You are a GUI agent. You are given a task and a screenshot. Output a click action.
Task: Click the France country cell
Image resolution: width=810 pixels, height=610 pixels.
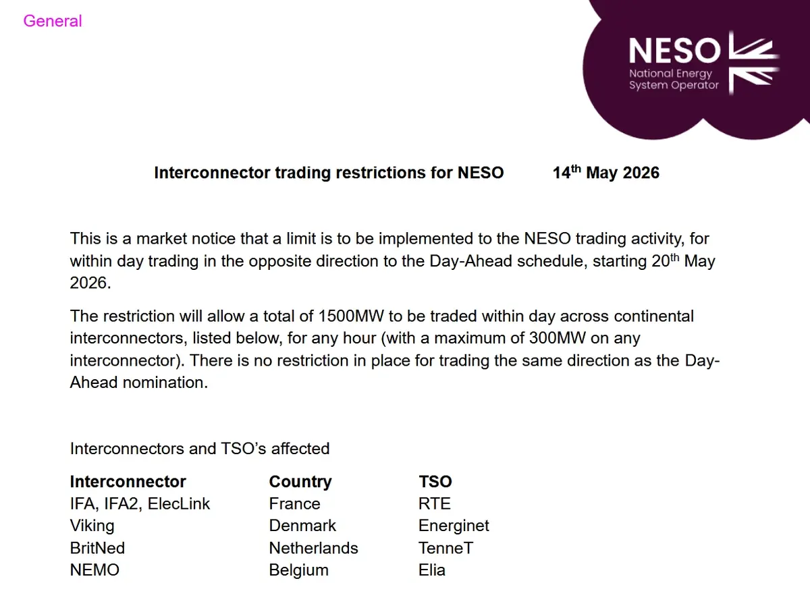coord(294,504)
